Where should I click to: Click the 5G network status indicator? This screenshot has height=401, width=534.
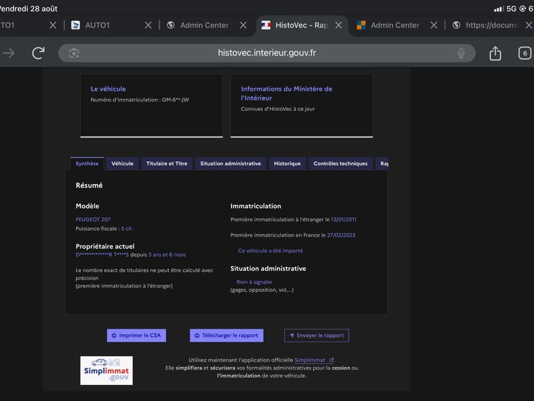[x=511, y=9]
